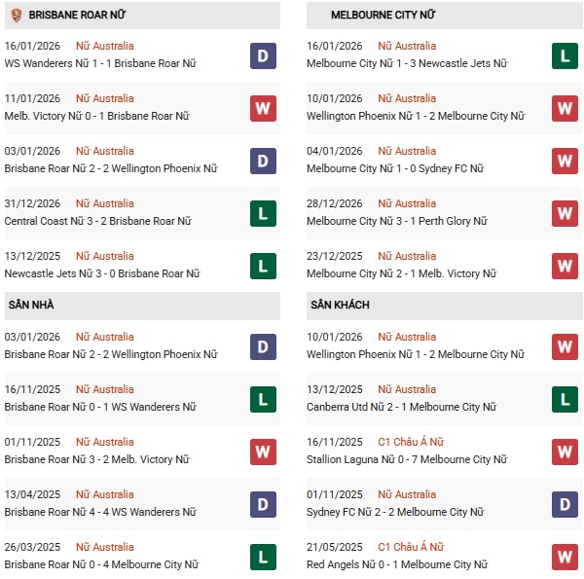This screenshot has width=584, height=579.
Task: Open Nữ Australia league link dated 16/01/2026 under Brisbane Roar
Action: pyautogui.click(x=105, y=46)
